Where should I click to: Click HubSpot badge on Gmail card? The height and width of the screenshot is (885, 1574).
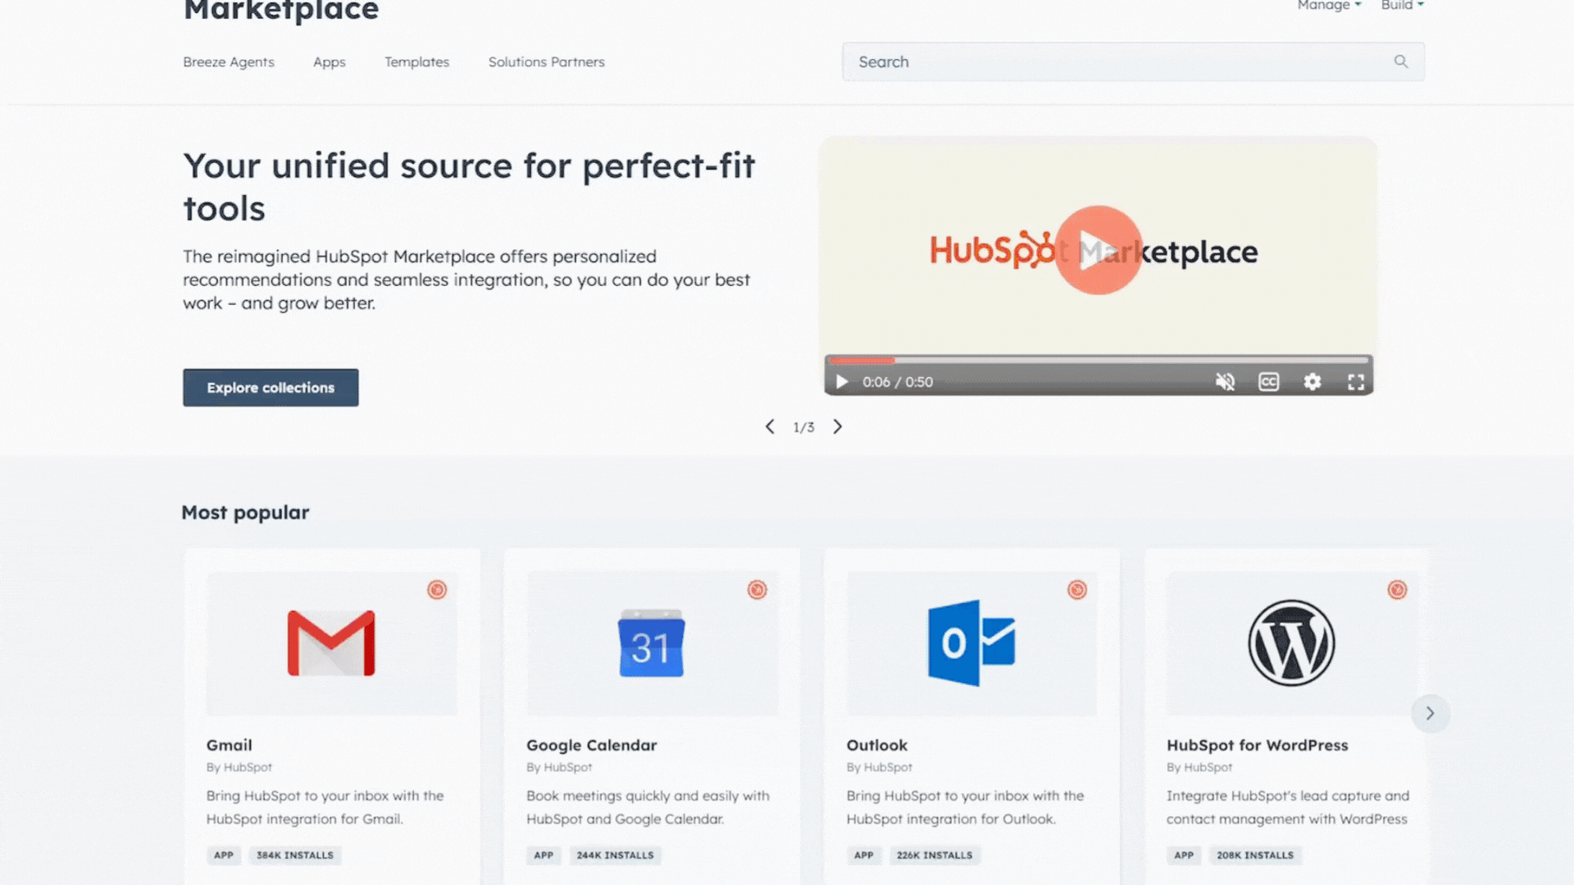[437, 590]
